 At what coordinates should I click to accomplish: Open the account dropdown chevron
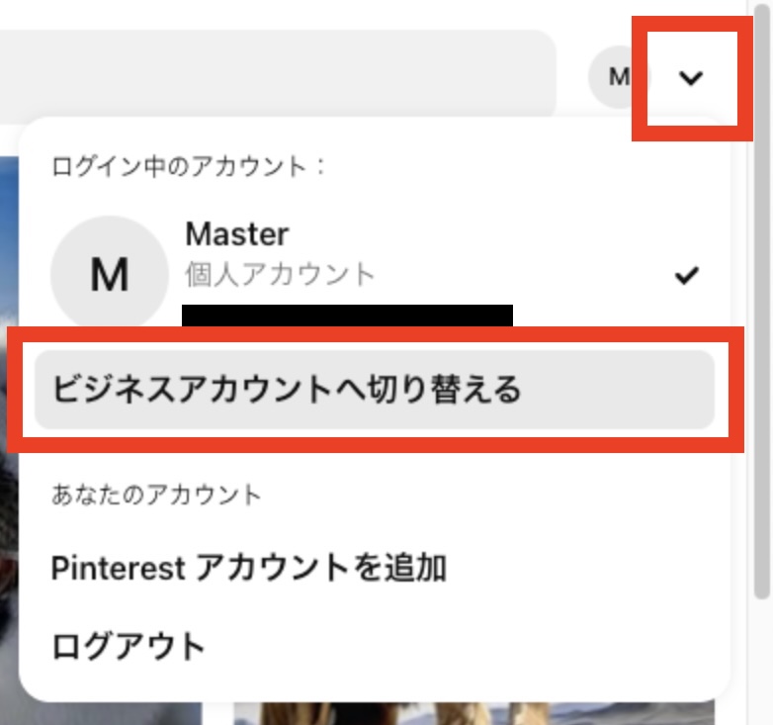click(x=690, y=78)
